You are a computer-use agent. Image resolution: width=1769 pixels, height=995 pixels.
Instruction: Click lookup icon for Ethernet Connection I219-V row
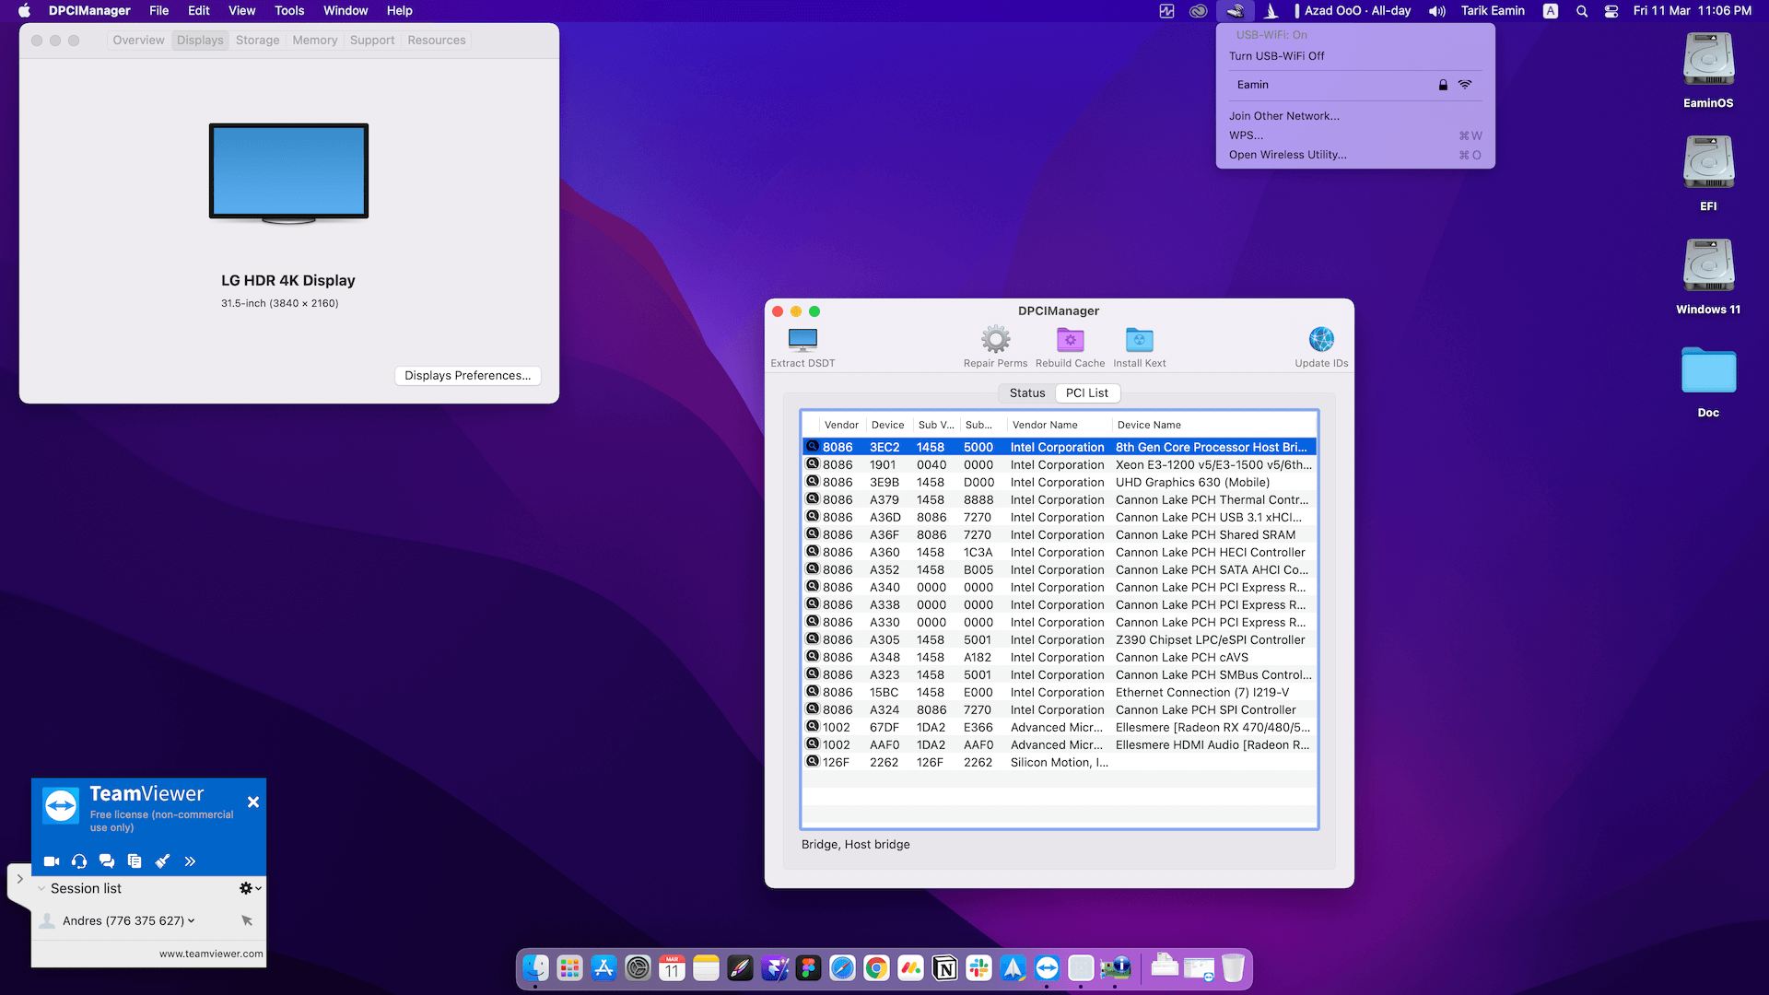click(x=813, y=692)
